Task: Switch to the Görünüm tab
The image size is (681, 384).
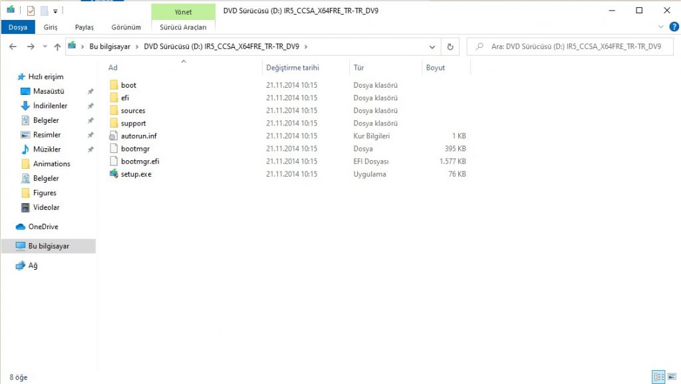Action: 126,27
